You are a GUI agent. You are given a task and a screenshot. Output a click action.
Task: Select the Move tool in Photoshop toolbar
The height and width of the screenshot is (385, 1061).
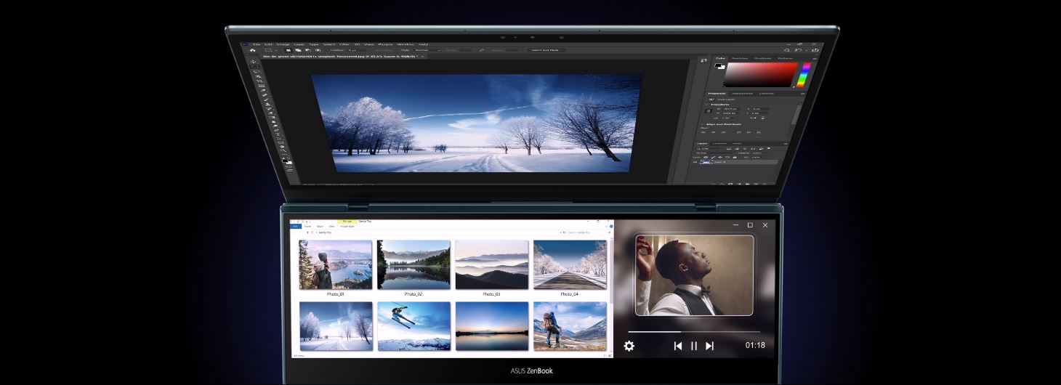pos(253,62)
